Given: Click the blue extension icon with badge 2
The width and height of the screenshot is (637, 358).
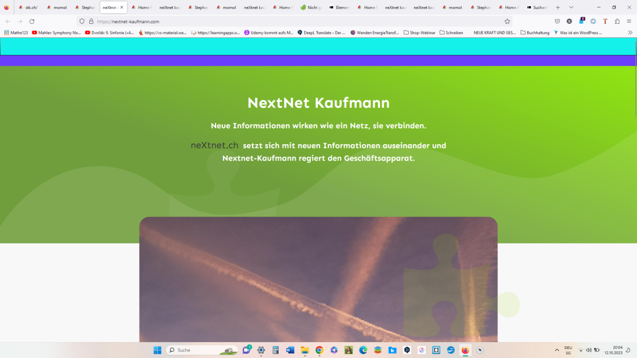Looking at the screenshot, I should tap(581, 21).
